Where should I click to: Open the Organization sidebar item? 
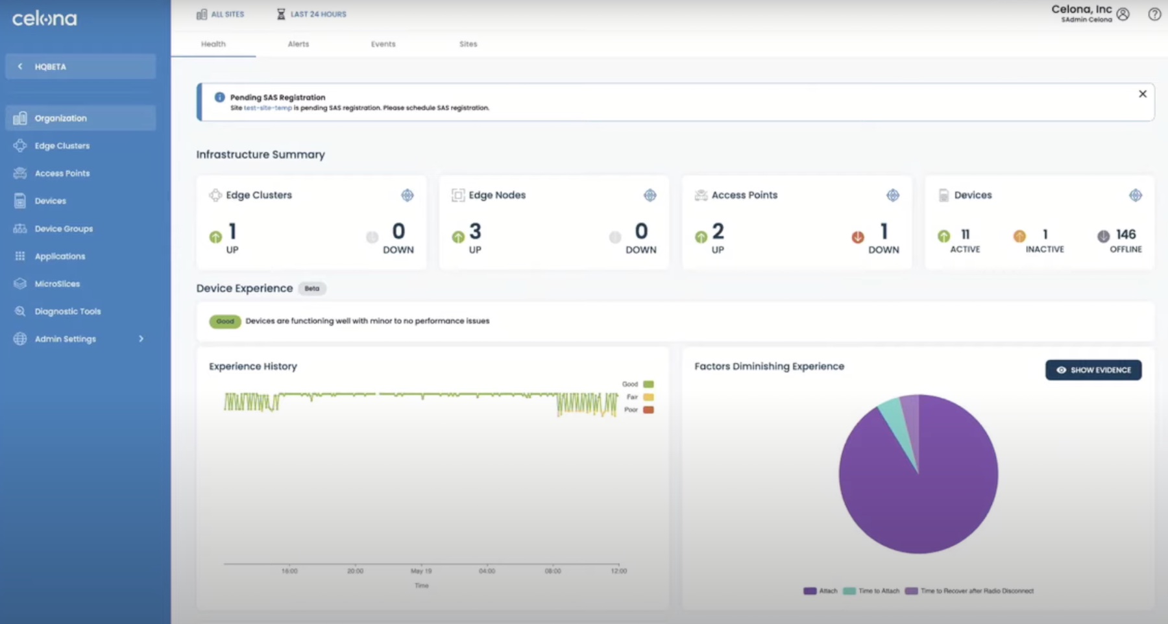80,118
